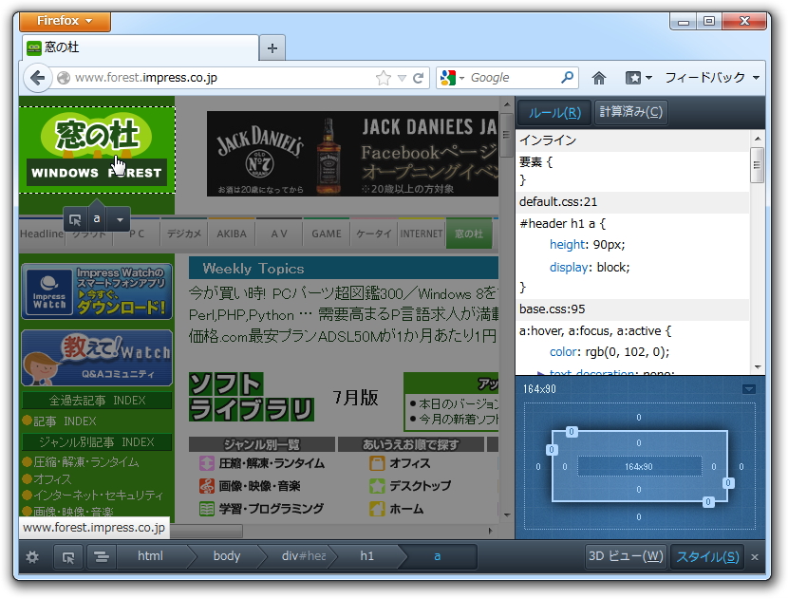The width and height of the screenshot is (788, 599).
Task: Click the color property rgb value
Action: [x=625, y=352]
